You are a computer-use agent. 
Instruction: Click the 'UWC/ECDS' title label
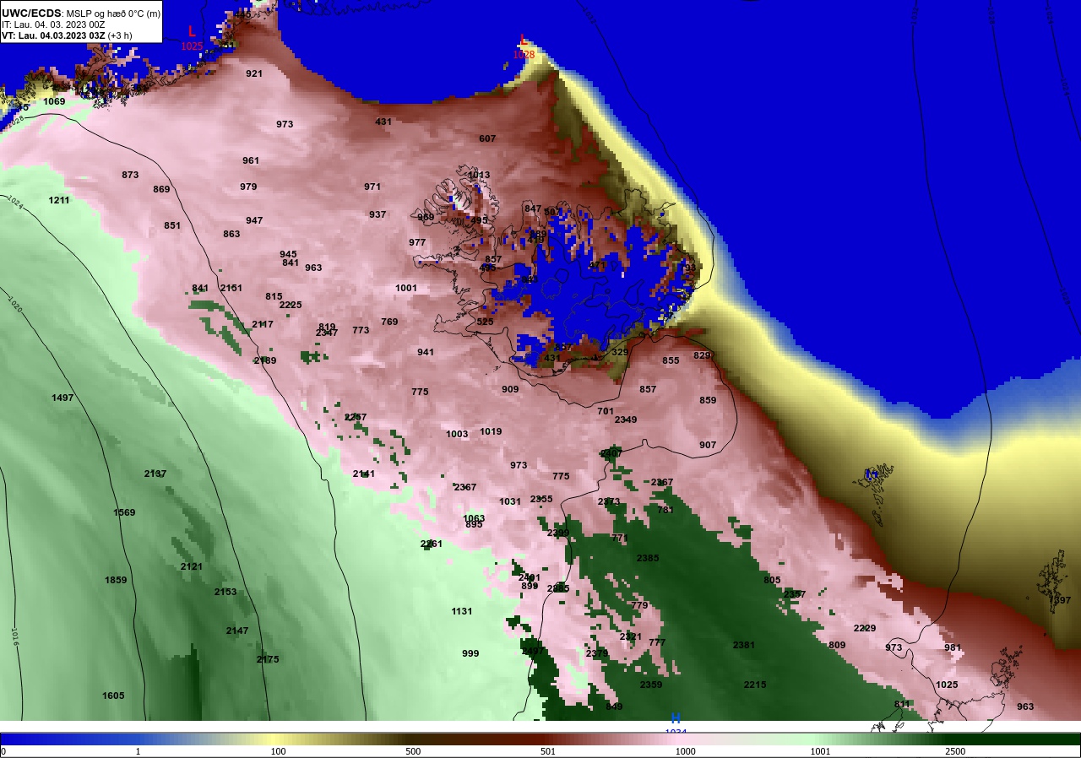click(x=30, y=14)
